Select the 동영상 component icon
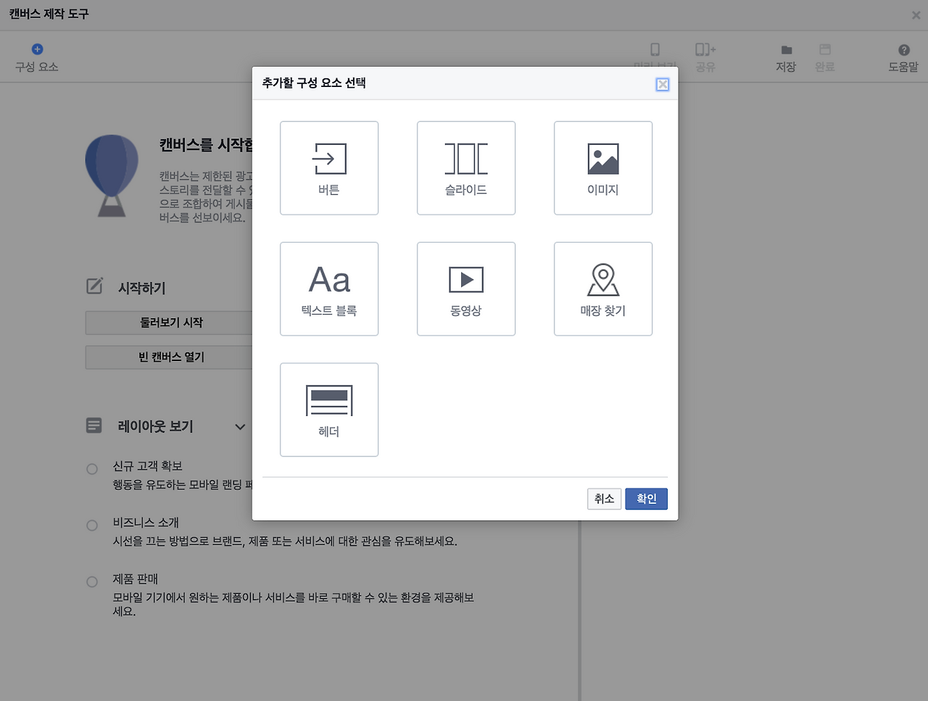The image size is (928, 701). tap(466, 289)
